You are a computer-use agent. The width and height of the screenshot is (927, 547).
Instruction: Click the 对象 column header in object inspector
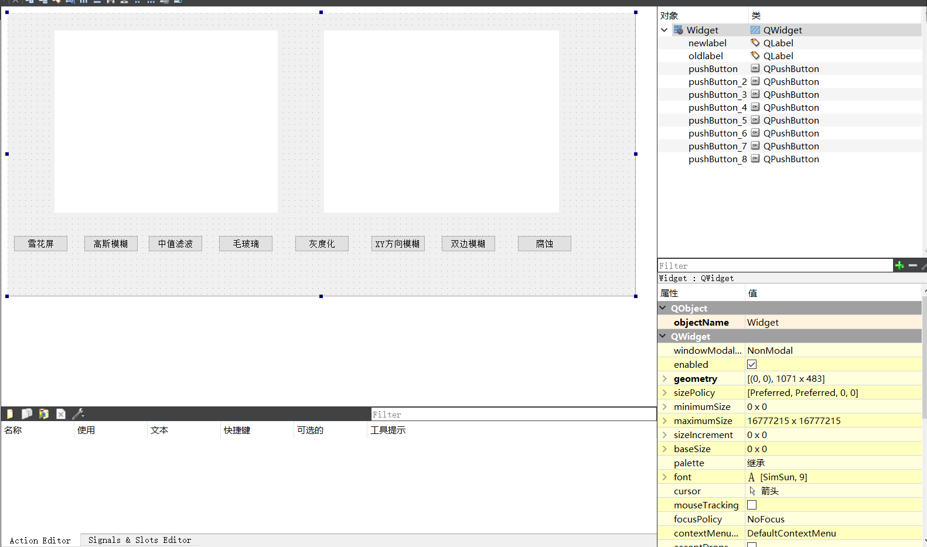[x=669, y=16]
